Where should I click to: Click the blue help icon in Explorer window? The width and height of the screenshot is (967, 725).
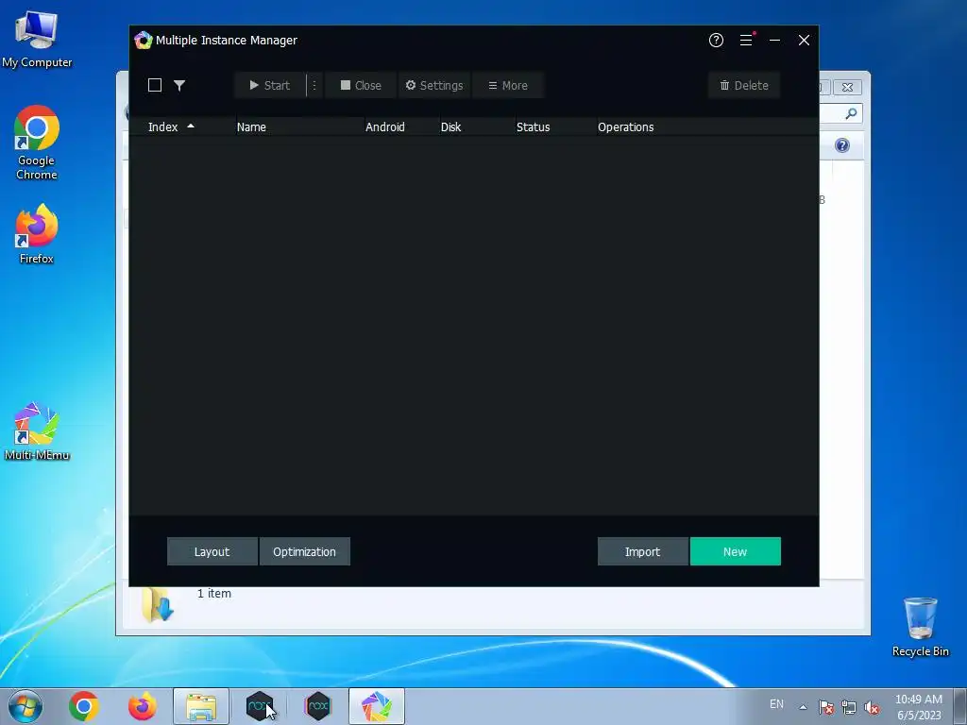[841, 145]
